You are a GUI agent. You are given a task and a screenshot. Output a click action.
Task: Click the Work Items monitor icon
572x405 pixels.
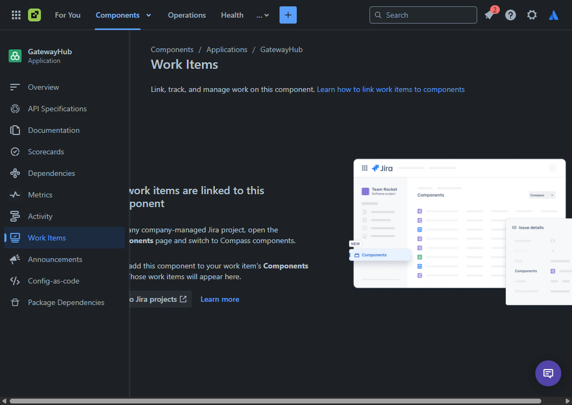click(x=15, y=237)
